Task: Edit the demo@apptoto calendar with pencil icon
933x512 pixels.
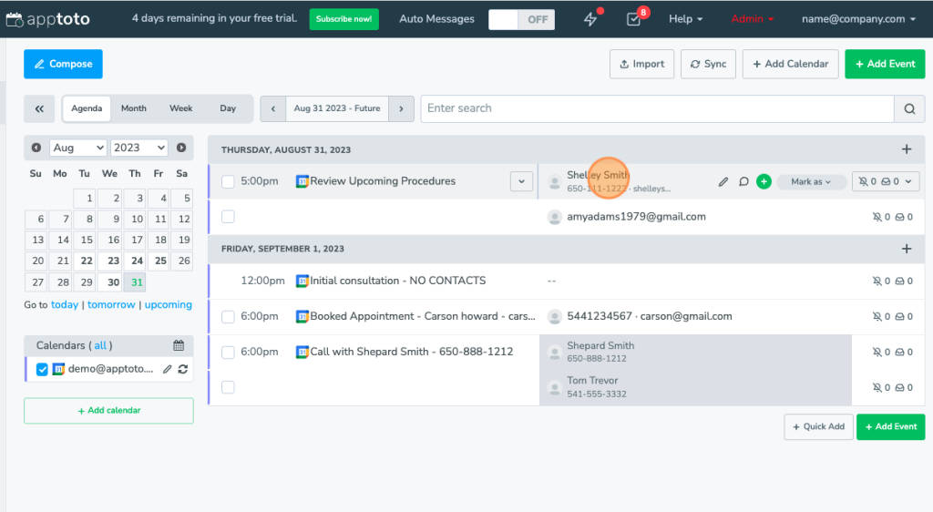Action: pos(168,369)
